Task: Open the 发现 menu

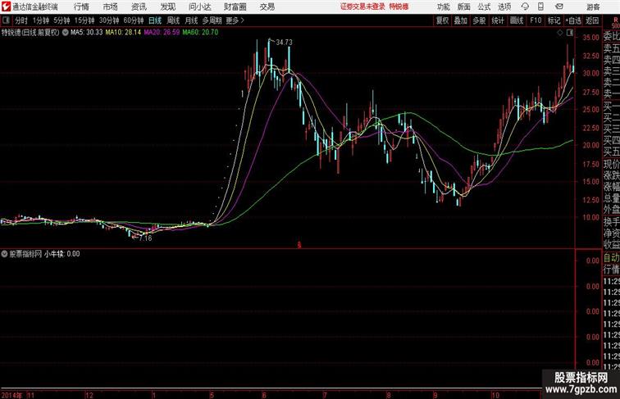Action: (167, 7)
